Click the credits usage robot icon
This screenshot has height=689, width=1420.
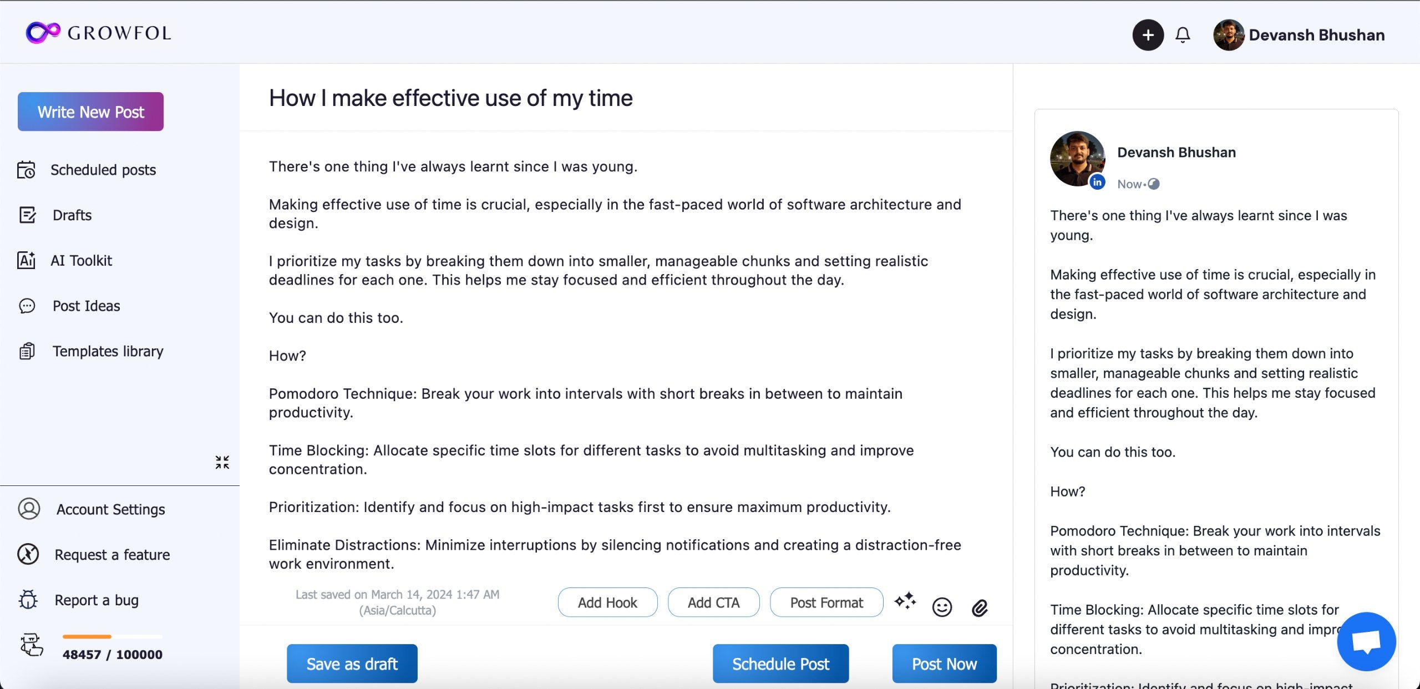click(x=31, y=645)
